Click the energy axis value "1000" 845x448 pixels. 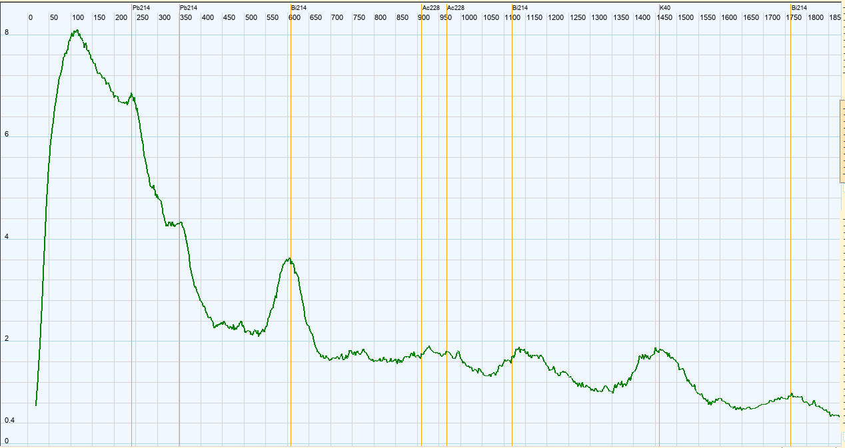(469, 18)
